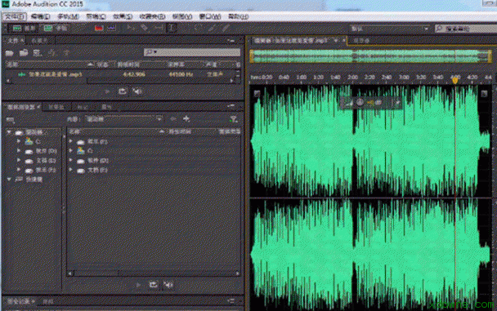Open the workspace dropdown in toolbar
Viewport: 497px width, 311px height.
(x=390, y=29)
